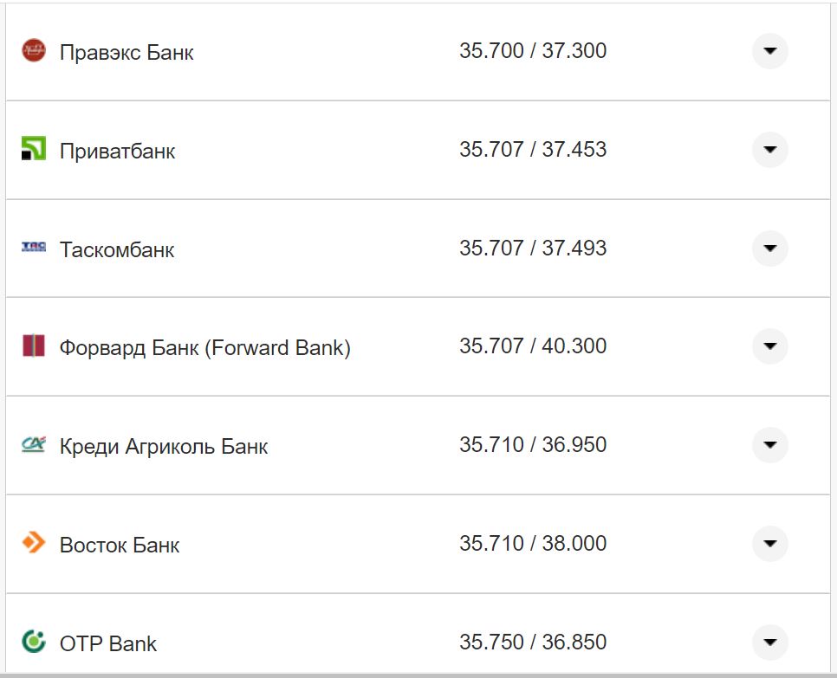The image size is (837, 678).
Task: Expand the Правэкс Банк rate details
Action: [769, 51]
